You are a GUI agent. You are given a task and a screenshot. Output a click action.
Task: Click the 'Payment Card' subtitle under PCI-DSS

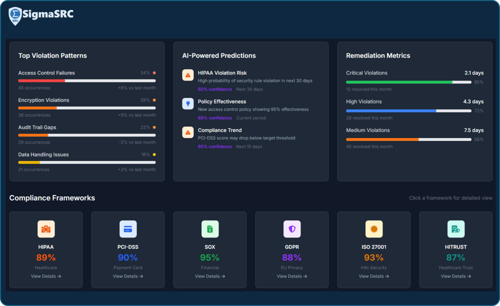128,268
